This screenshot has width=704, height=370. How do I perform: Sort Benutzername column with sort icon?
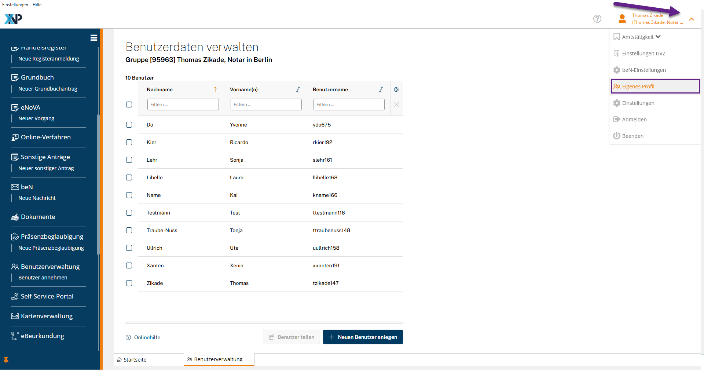pyautogui.click(x=381, y=89)
